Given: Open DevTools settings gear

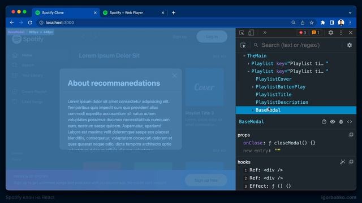Looking at the screenshot, I should point(331,33).
